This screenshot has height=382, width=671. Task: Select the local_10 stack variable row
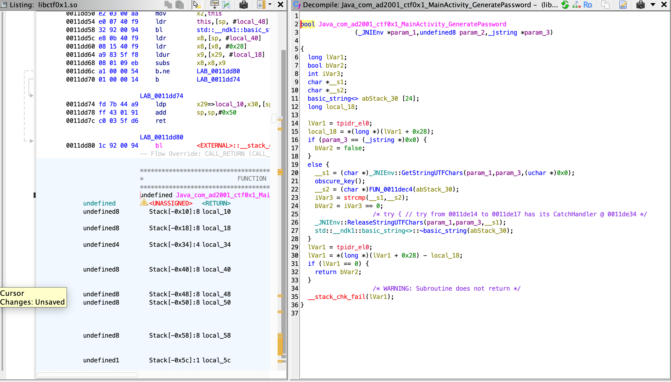(x=157, y=212)
